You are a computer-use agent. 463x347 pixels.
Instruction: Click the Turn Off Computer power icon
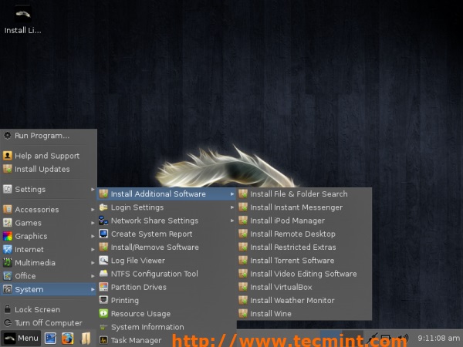(x=8, y=323)
